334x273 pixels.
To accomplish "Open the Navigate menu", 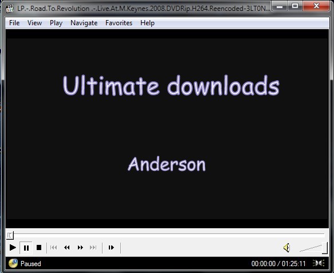I will (x=84, y=23).
